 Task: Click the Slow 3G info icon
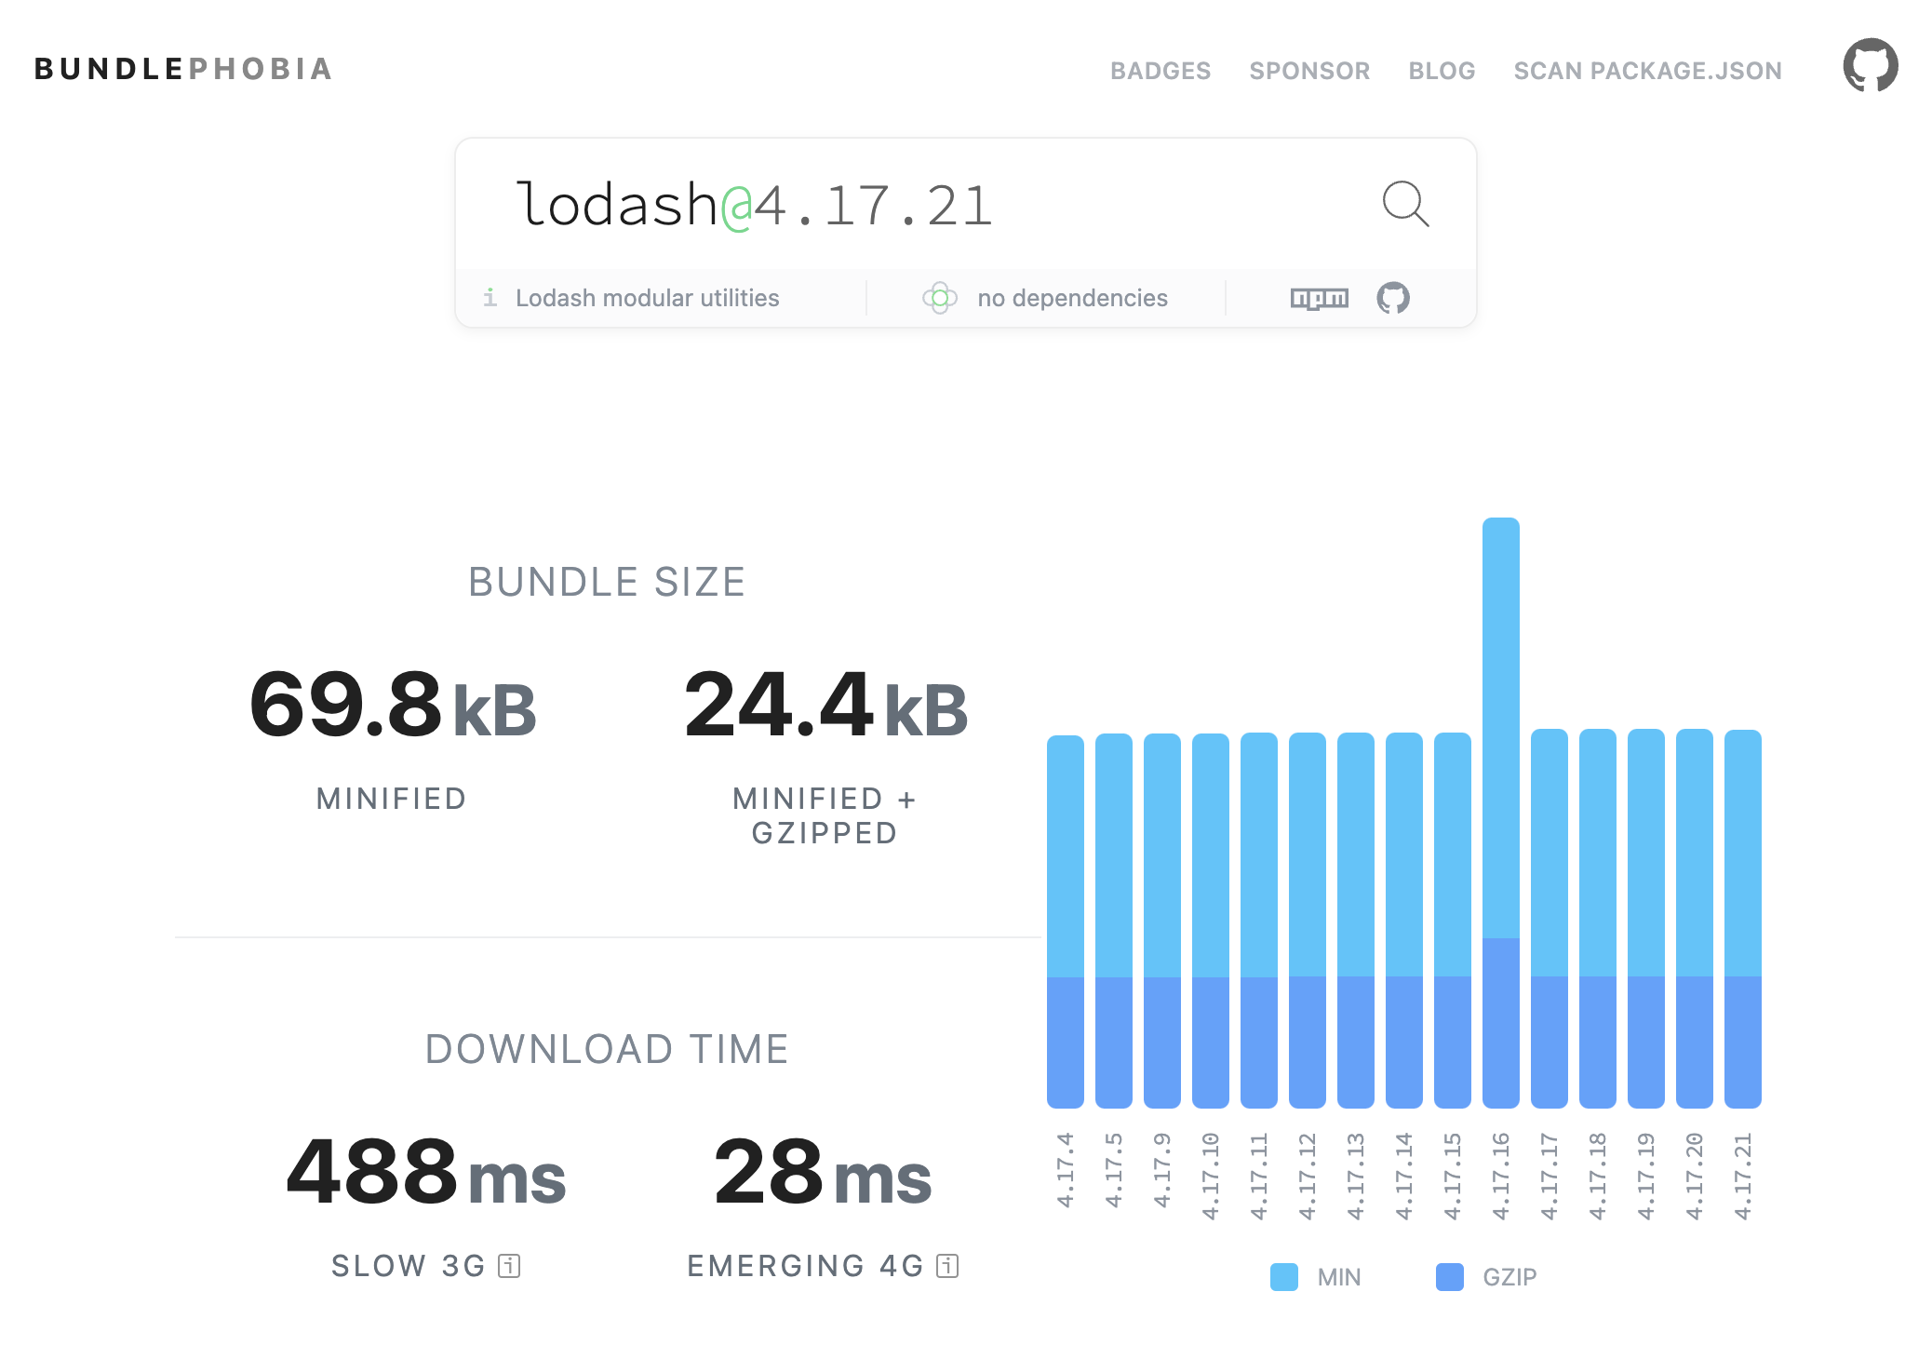pos(509,1266)
